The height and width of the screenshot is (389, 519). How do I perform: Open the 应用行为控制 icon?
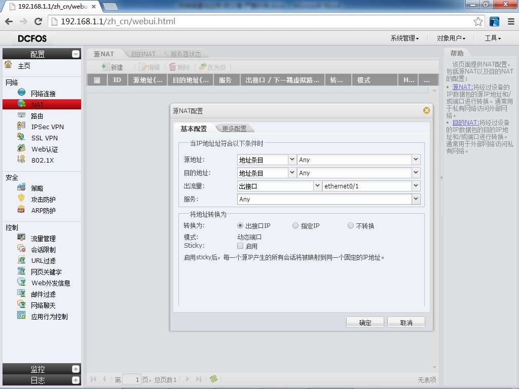coord(21,316)
